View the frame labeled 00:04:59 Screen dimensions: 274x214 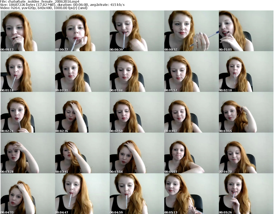point(137,194)
